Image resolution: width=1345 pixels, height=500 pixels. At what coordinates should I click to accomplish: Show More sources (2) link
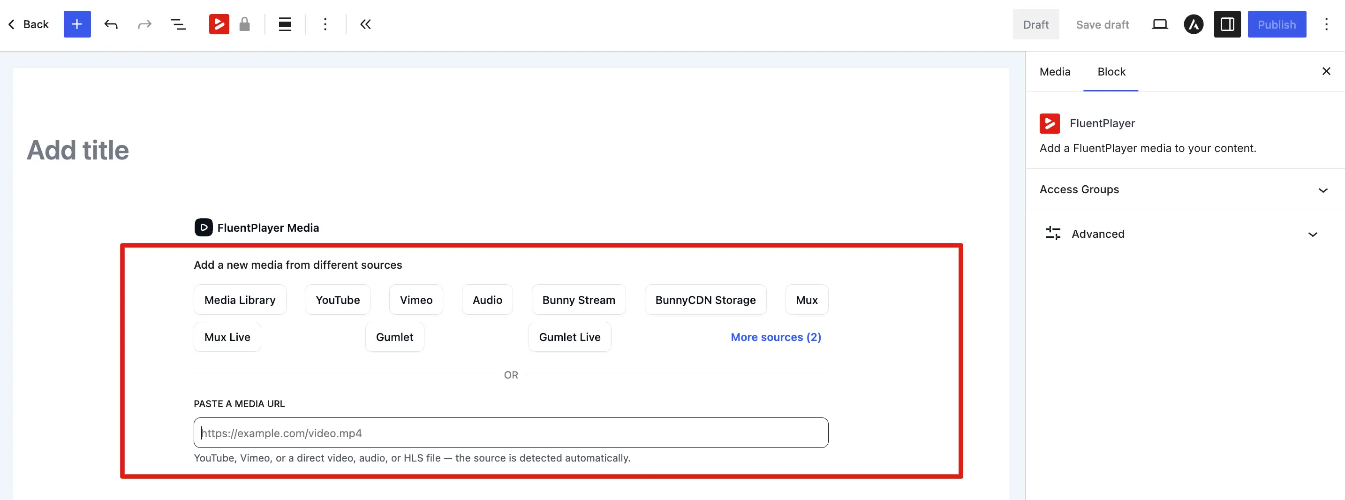(x=776, y=337)
